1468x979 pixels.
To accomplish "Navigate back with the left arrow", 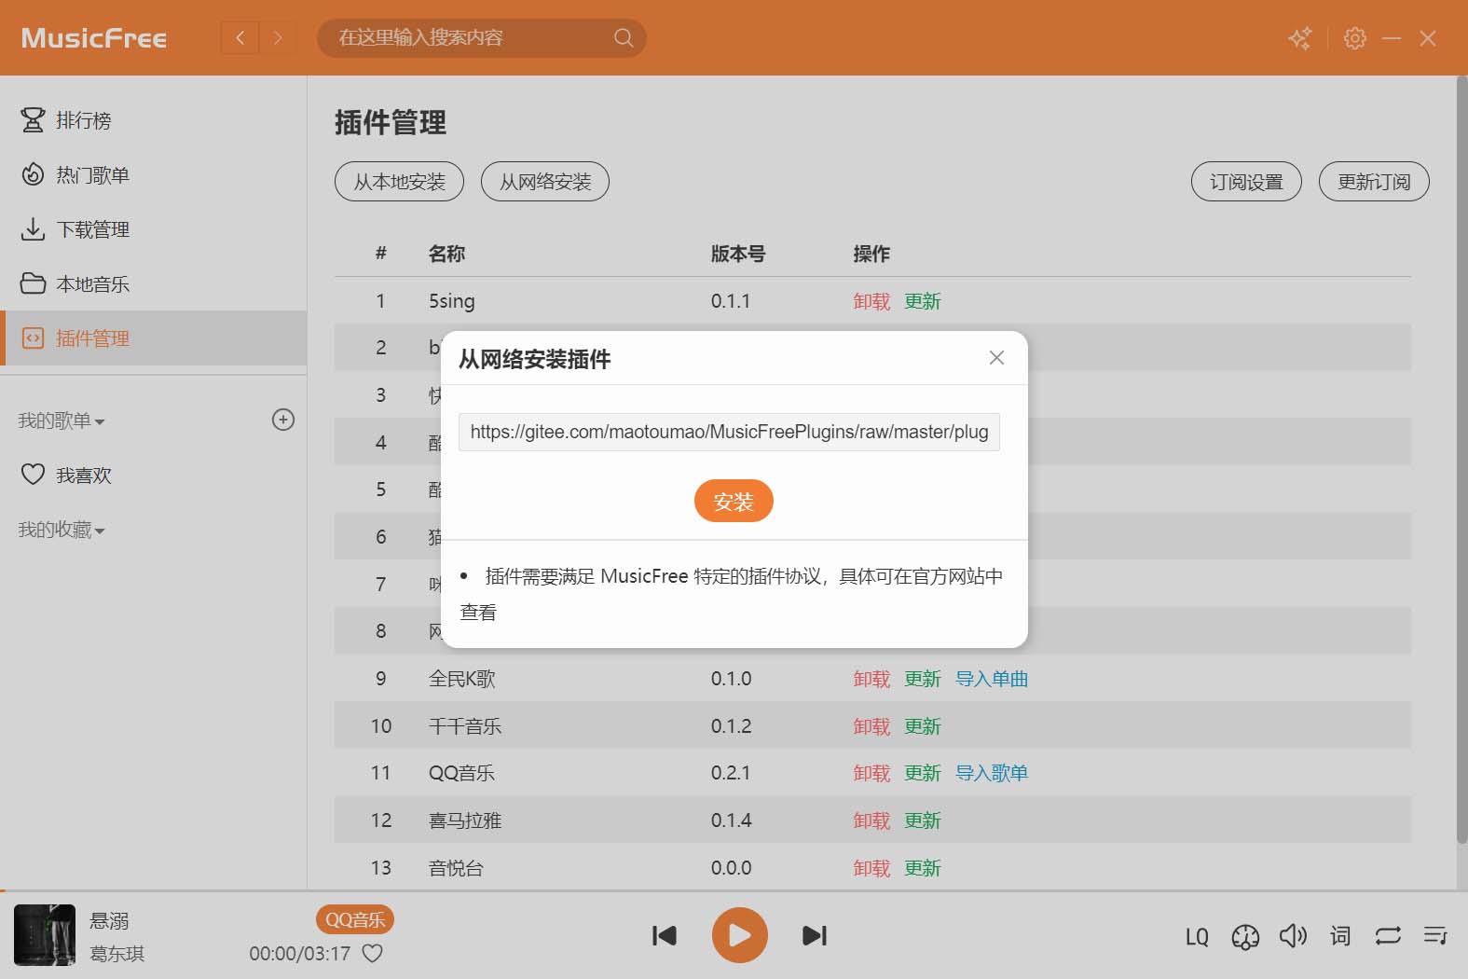I will click(240, 37).
